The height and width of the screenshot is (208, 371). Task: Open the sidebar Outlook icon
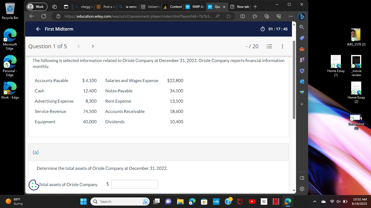302,82
